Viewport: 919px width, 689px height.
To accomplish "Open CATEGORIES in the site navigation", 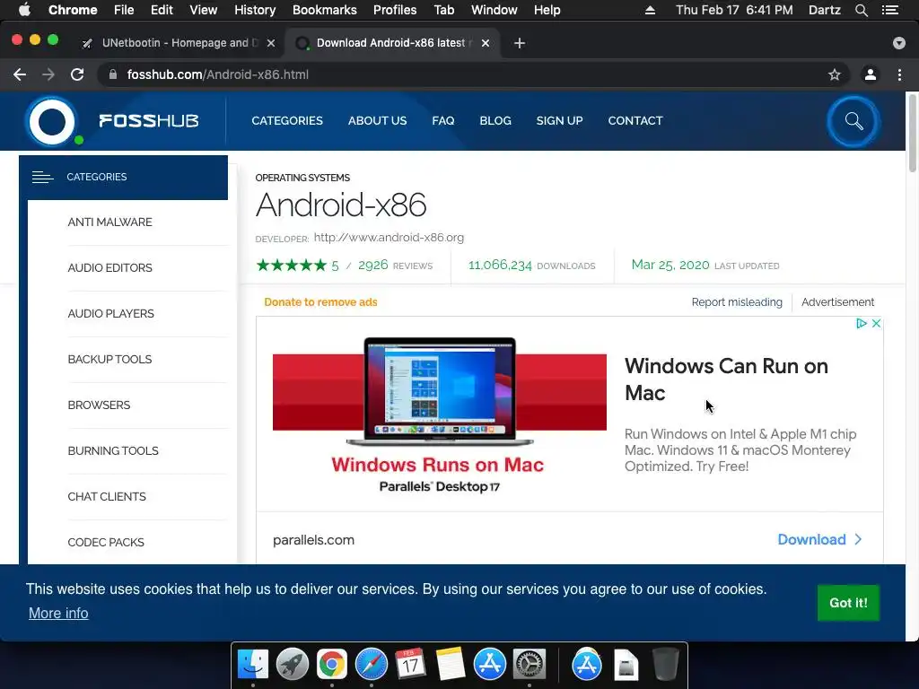I will tap(287, 121).
